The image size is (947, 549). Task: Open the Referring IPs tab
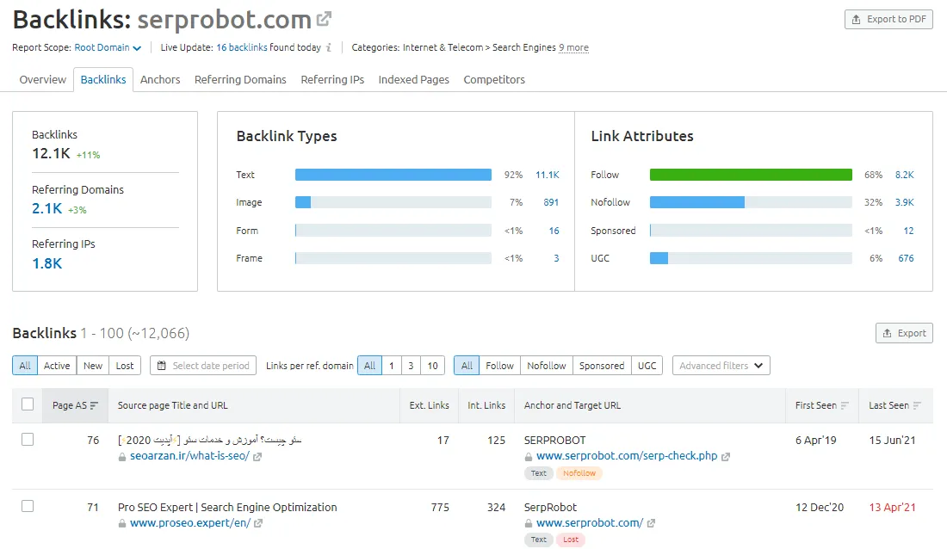[332, 80]
